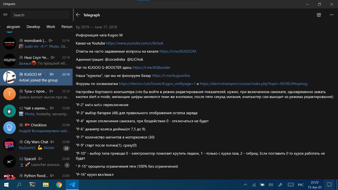The image size is (338, 190).
Task: Go back from the Telegraph article
Action: point(78,15)
